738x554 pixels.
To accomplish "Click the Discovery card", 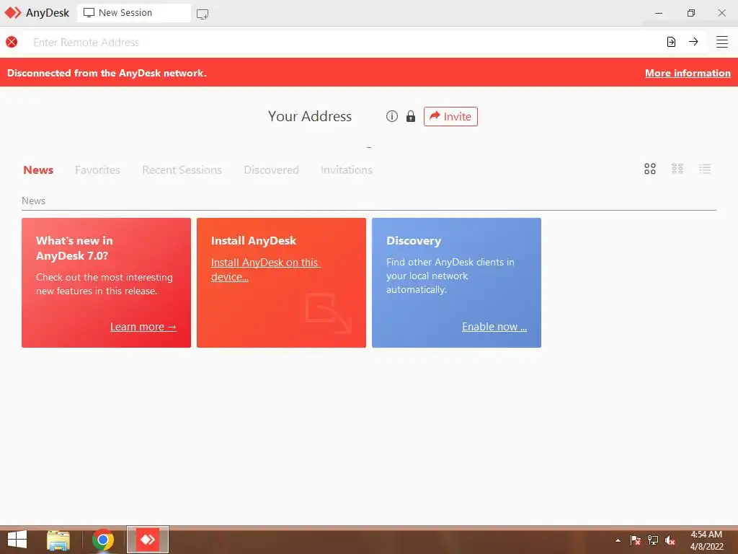I will [456, 283].
